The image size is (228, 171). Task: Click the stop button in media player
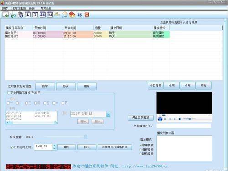coord(165,119)
